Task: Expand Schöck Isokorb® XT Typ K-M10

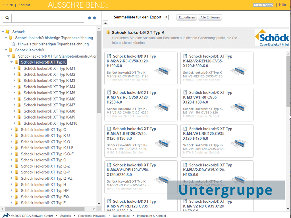Action: (14, 123)
